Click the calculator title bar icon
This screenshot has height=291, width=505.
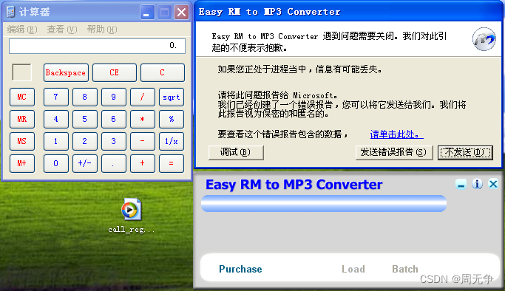pos(10,12)
